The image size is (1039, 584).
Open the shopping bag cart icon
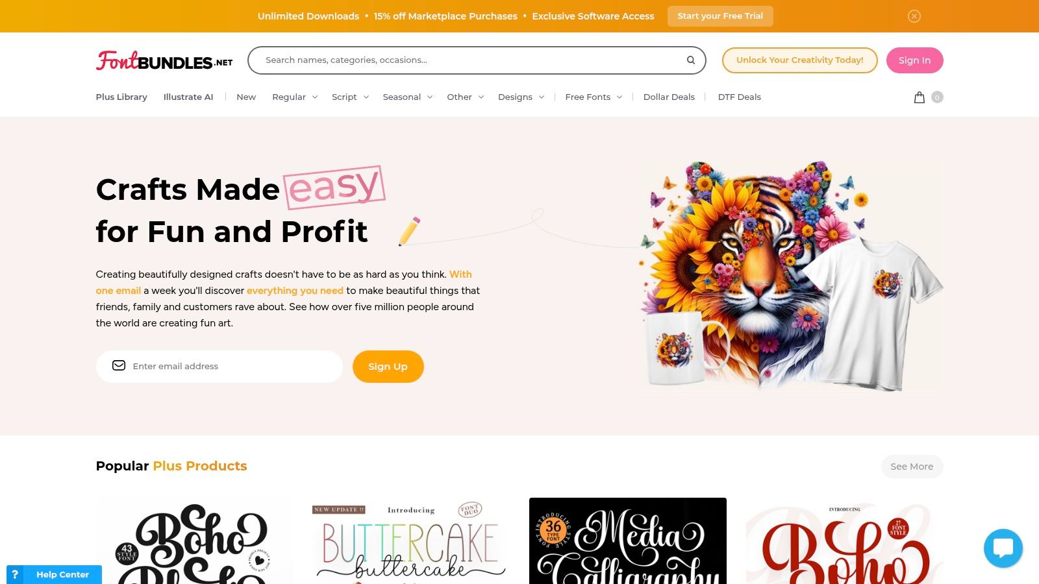[920, 97]
